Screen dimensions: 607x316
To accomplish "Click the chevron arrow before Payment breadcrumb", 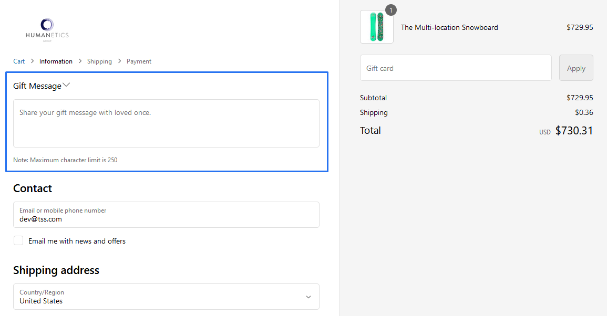I will pyautogui.click(x=119, y=61).
